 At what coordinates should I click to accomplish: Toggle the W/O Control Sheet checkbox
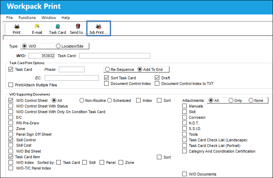coord(11,100)
